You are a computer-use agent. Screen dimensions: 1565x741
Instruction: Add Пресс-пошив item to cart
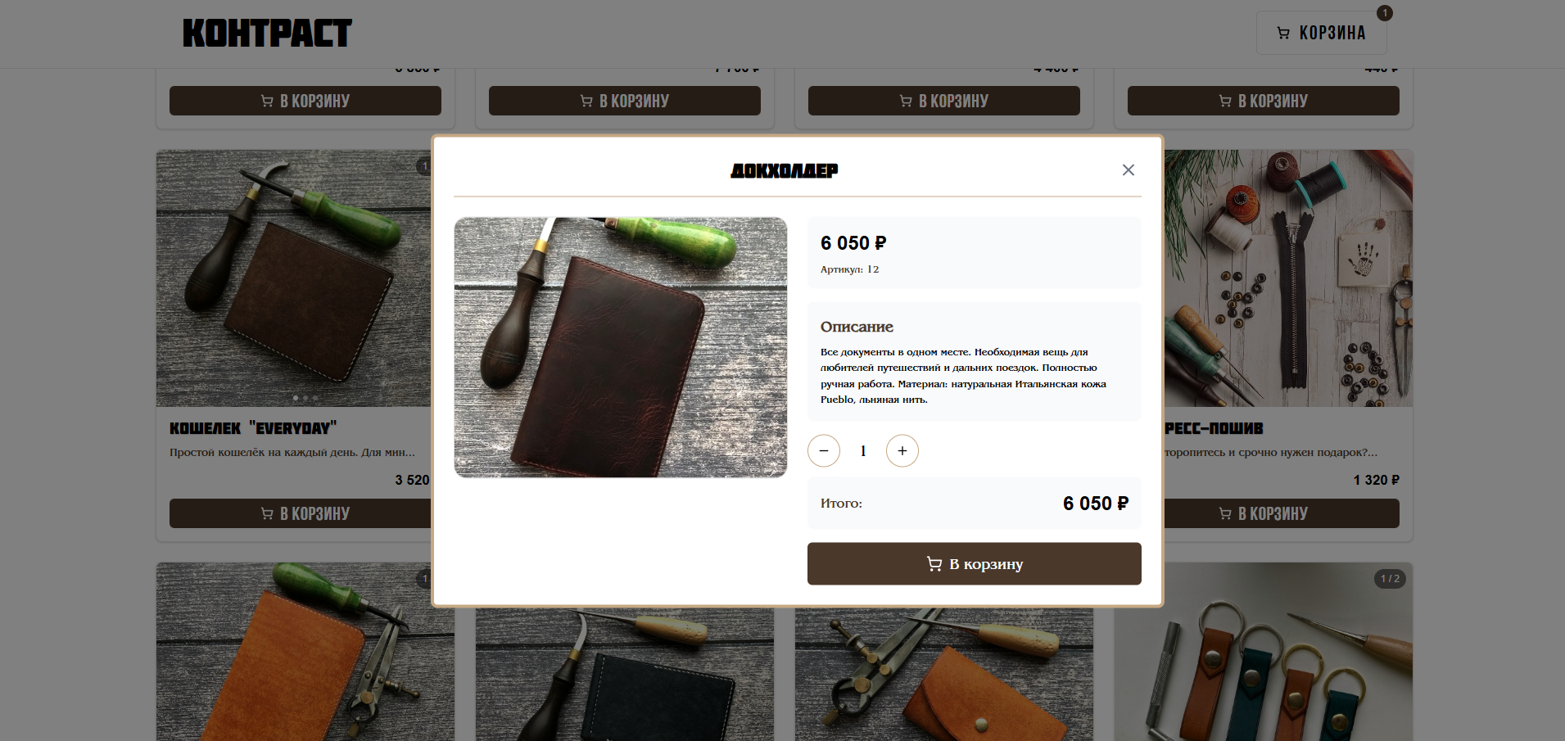1282,513
